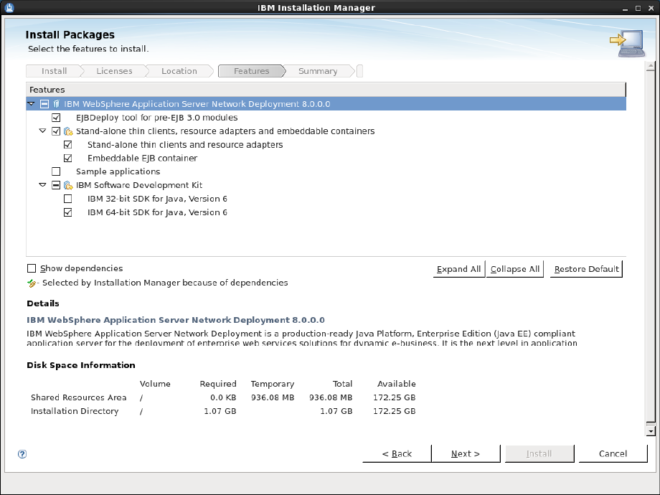Viewport: 660px width, 495px height.
Task: Go to the Licenses wizard step
Action: pyautogui.click(x=114, y=71)
